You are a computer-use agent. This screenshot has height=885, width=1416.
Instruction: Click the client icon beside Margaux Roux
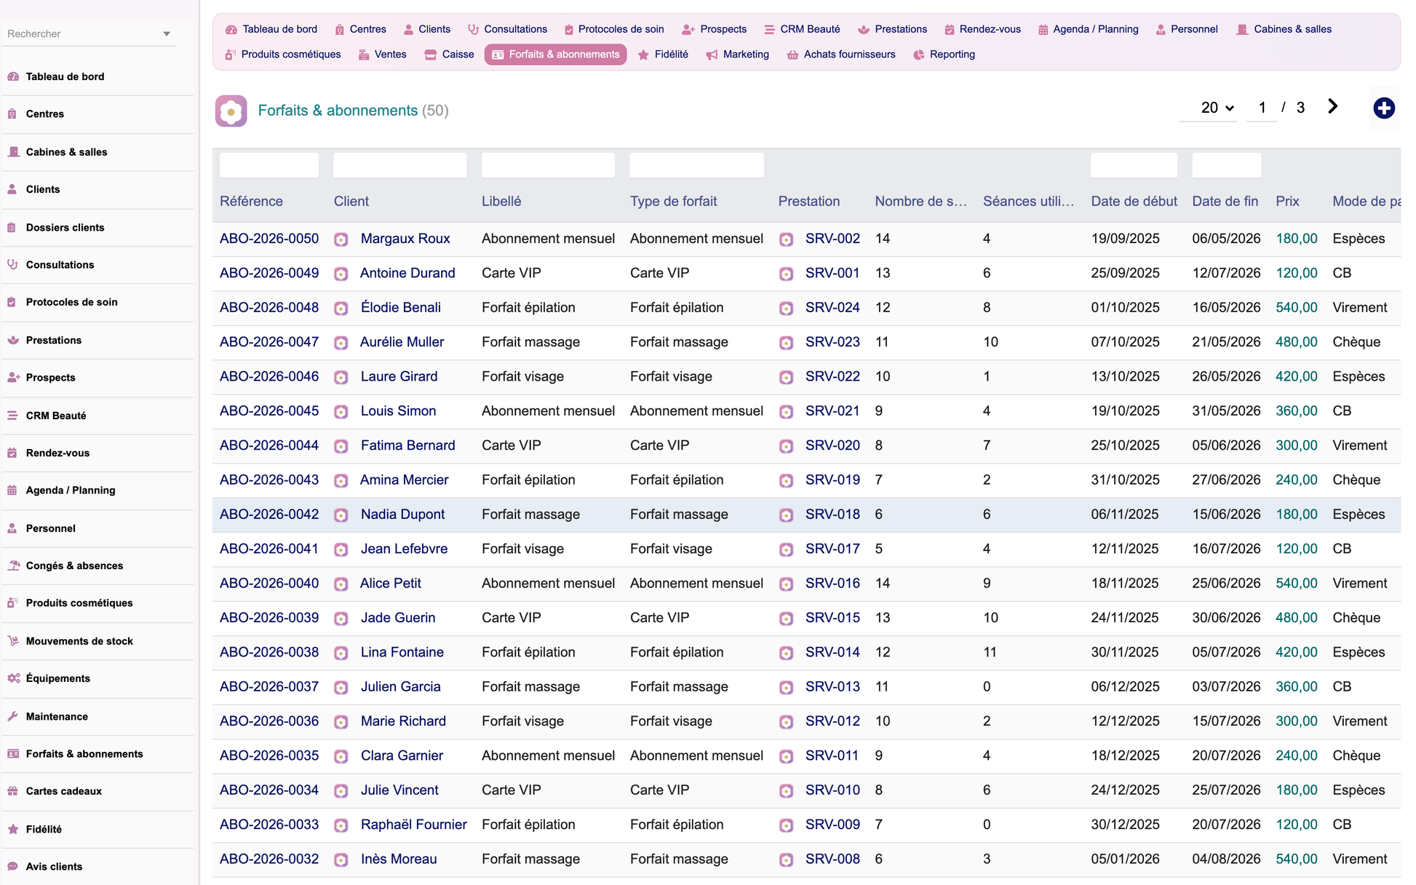tap(341, 239)
